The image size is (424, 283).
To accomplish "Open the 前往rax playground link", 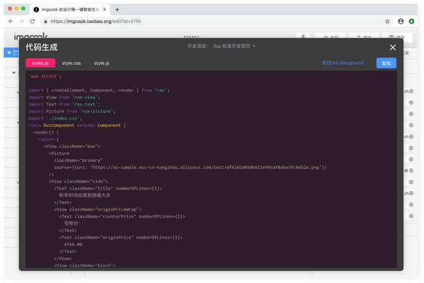I will tap(343, 63).
